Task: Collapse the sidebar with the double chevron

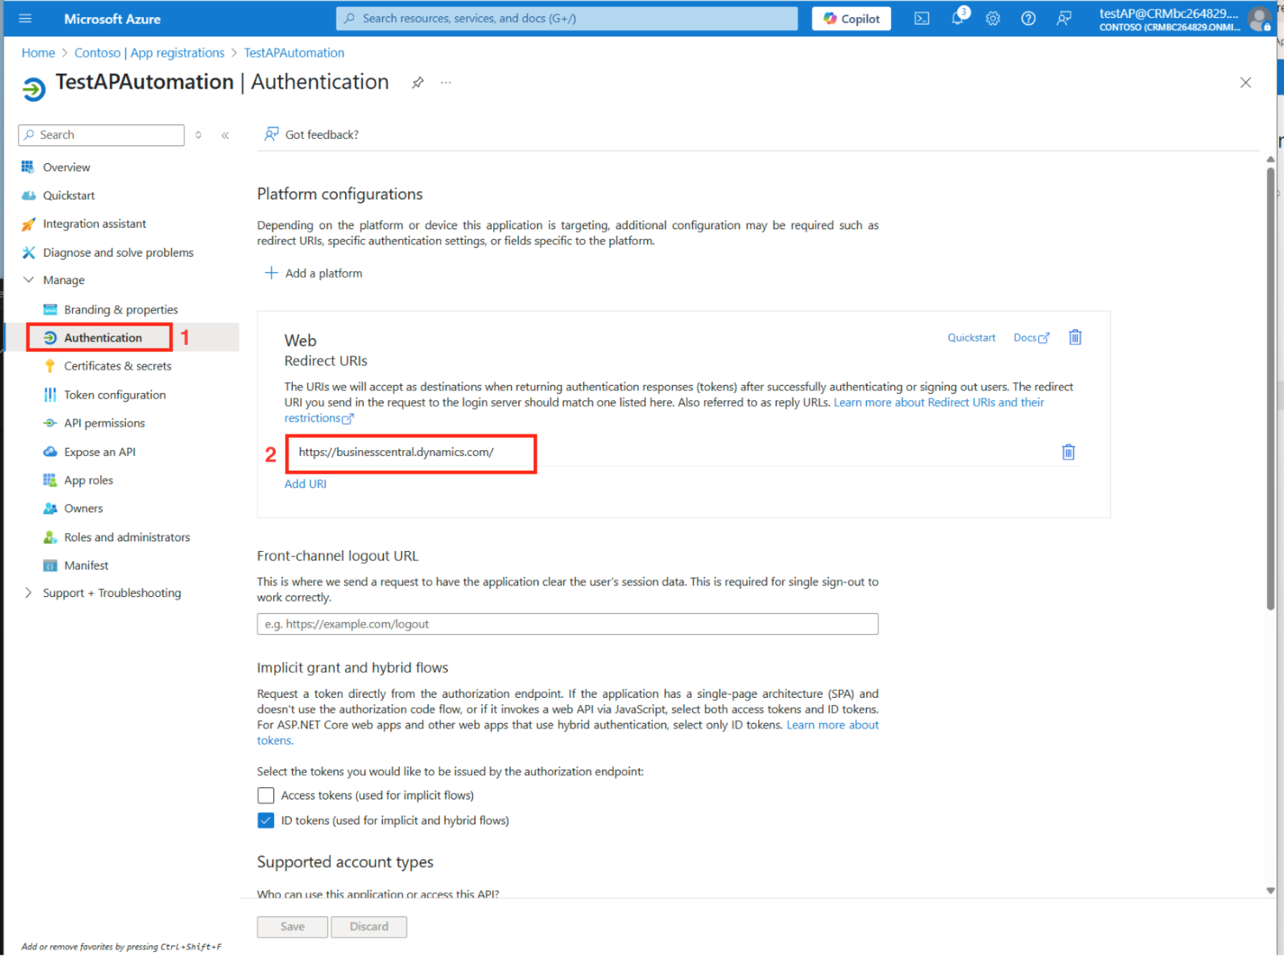Action: tap(225, 135)
